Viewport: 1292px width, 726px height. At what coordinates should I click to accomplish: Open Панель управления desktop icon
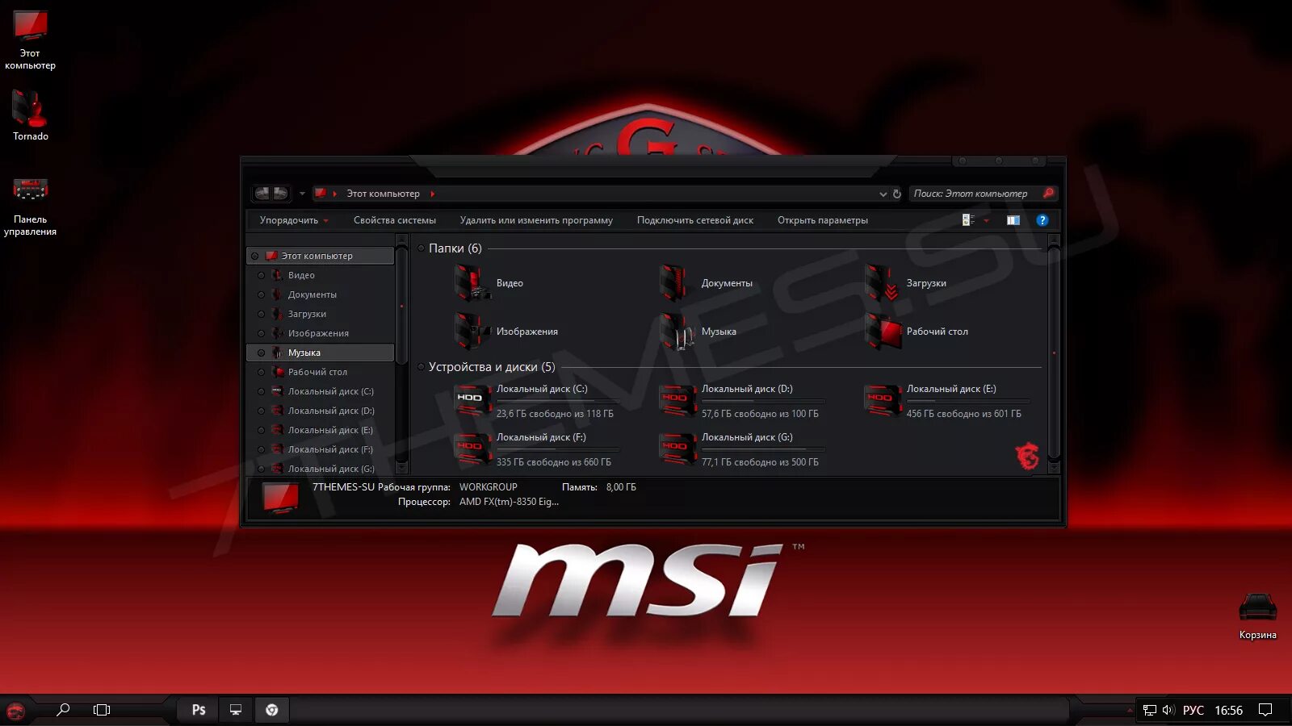(x=31, y=207)
